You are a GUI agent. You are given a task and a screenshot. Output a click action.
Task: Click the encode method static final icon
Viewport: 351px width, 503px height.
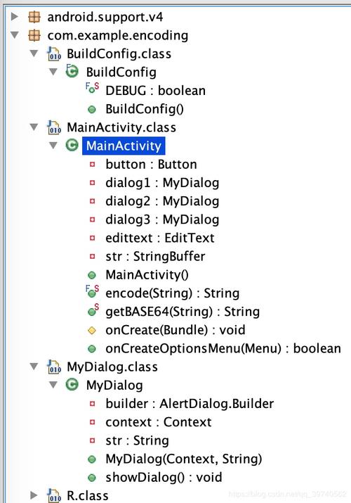pyautogui.click(x=92, y=291)
